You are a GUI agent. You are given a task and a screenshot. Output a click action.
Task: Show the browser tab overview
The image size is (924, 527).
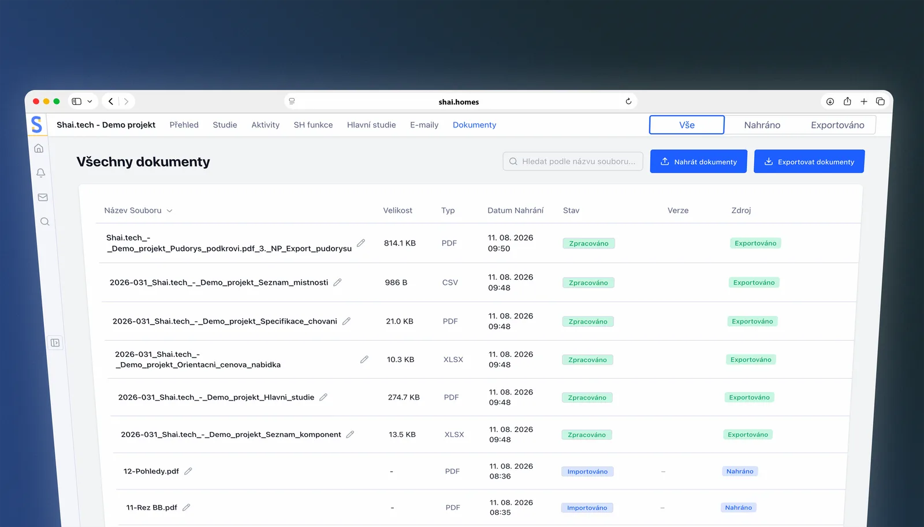(x=880, y=101)
